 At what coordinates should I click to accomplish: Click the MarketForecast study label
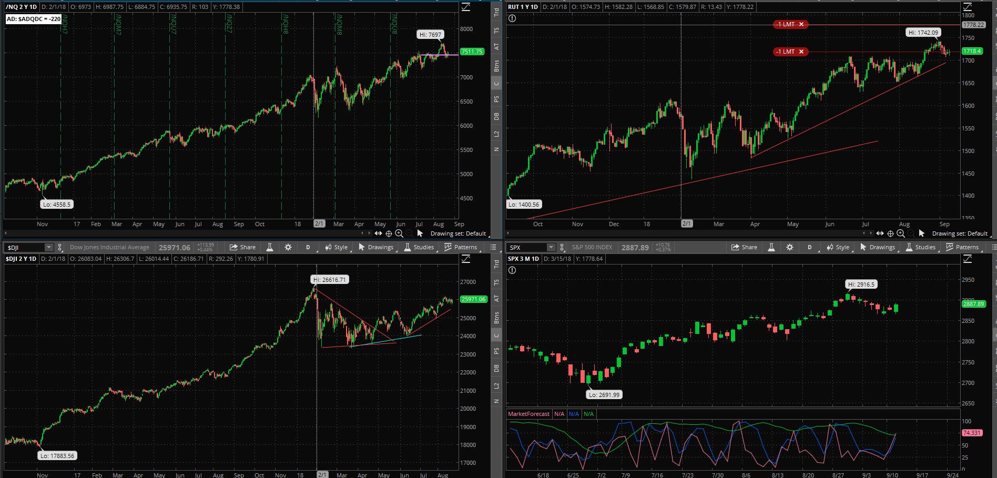(528, 414)
